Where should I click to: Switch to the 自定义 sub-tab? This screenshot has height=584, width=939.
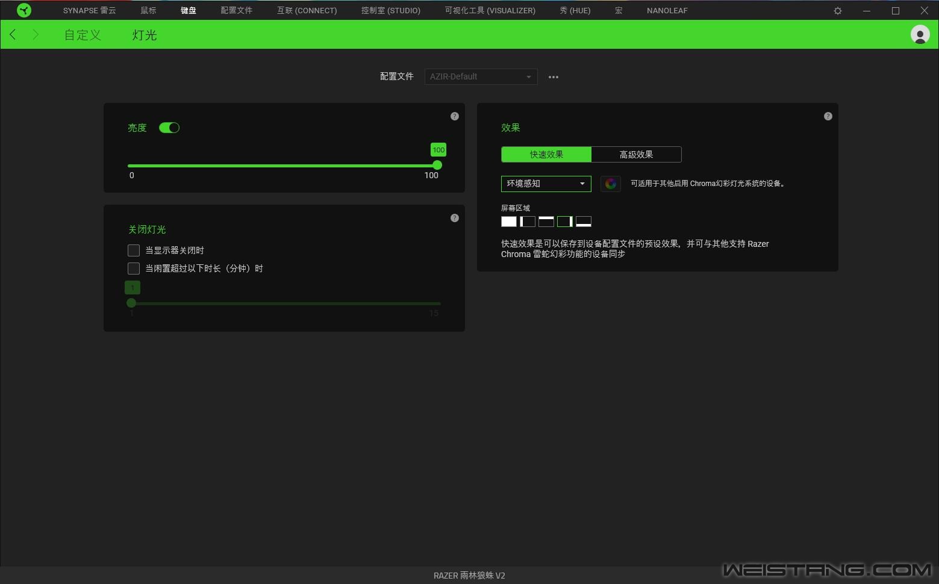pos(83,35)
